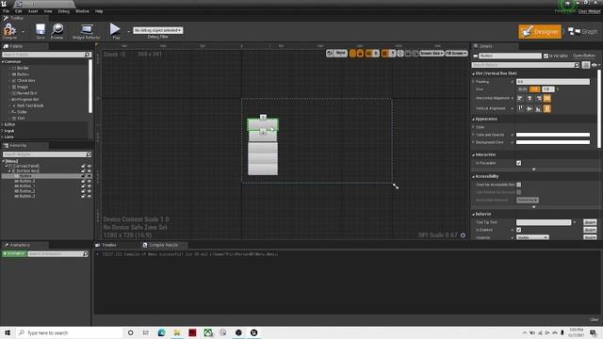Screen dimensions: 603x339
Task: Toggle visibility of Canvas Panel in hierarchy
Action: click(90, 166)
